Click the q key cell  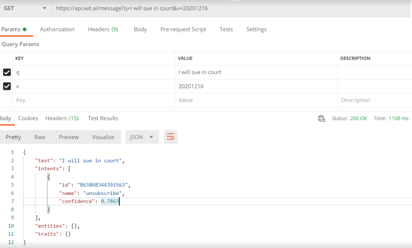click(94, 72)
